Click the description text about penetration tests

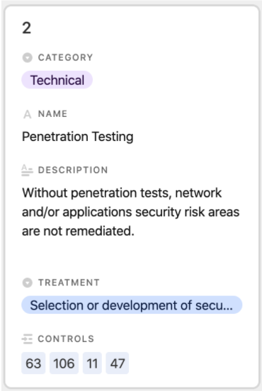pyautogui.click(x=130, y=212)
